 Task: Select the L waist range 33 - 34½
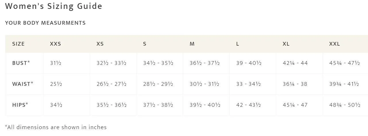point(248,84)
